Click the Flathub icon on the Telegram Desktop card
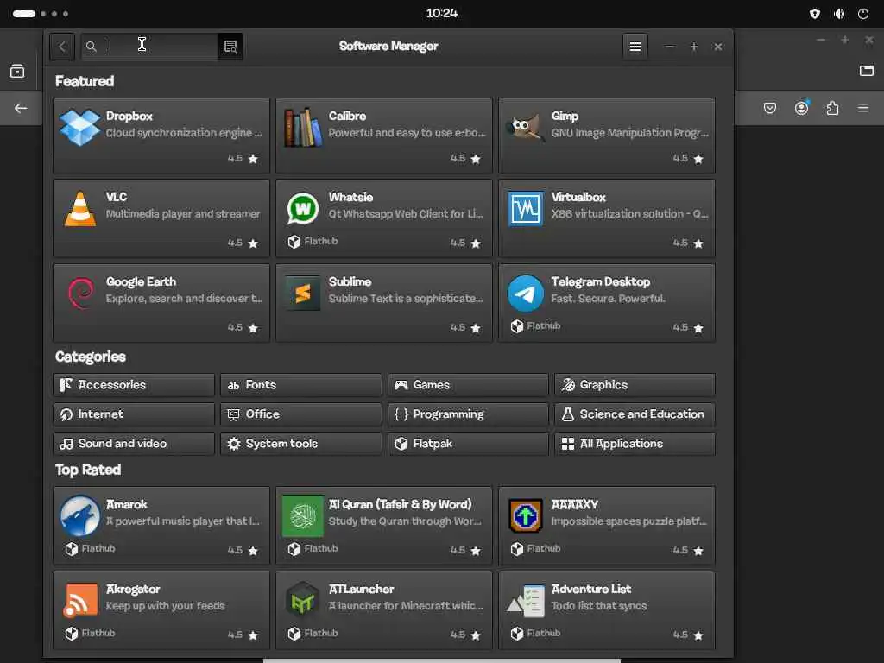This screenshot has width=884, height=663. tap(516, 325)
